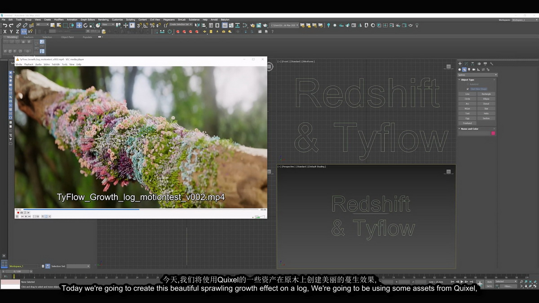Restrict to X axis constraint
Image resolution: width=539 pixels, height=303 pixels.
pyautogui.click(x=5, y=31)
